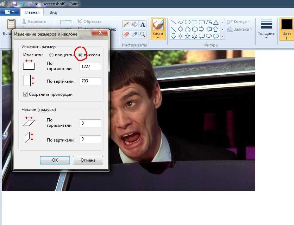Select the Magnifier tool
The height and width of the screenshot is (225, 294).
click(x=143, y=34)
